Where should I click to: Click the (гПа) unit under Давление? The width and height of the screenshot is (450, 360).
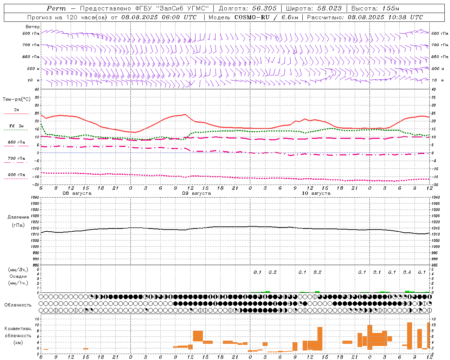pos(18,225)
